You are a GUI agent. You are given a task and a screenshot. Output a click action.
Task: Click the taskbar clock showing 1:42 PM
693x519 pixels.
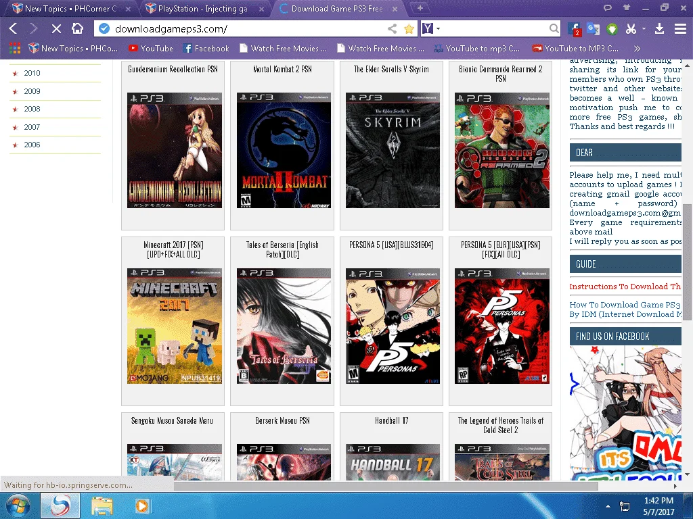[x=658, y=505]
